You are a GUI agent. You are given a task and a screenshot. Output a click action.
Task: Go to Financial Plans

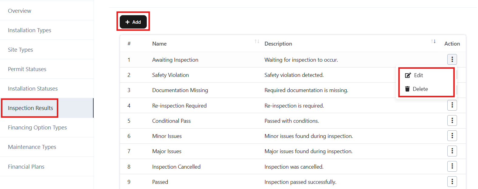26,167
